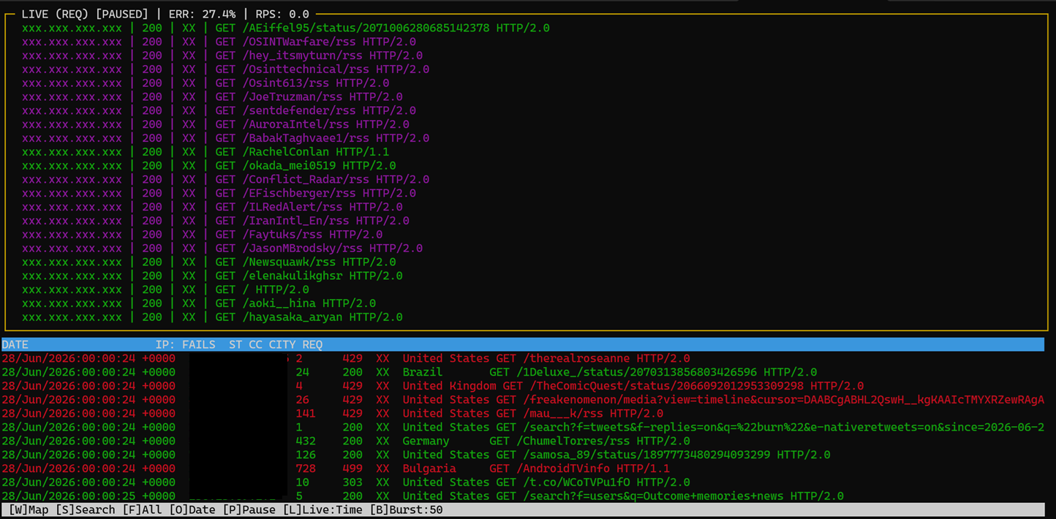Select the /Osint613/rss request line

205,83
